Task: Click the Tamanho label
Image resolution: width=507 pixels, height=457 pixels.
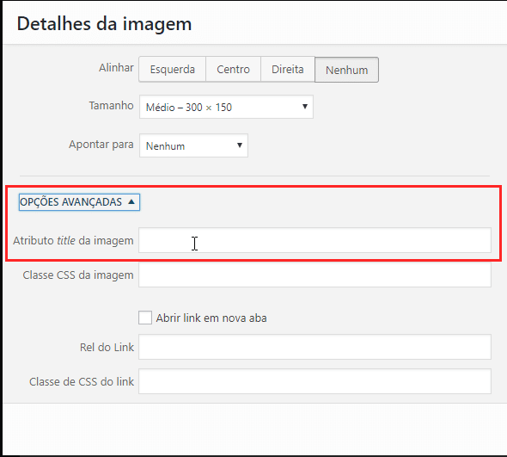Action: pos(111,106)
